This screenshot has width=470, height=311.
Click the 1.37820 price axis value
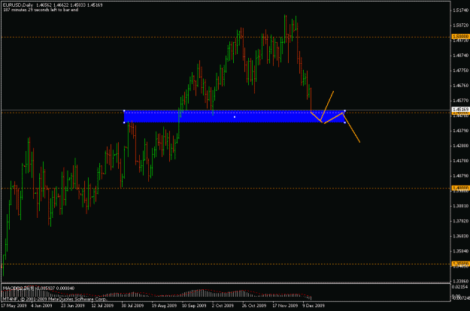(461, 221)
